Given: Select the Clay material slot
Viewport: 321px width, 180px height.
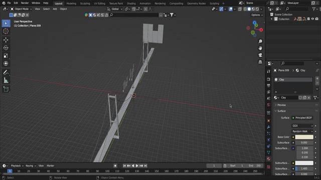Looking at the screenshot, I should click(293, 79).
